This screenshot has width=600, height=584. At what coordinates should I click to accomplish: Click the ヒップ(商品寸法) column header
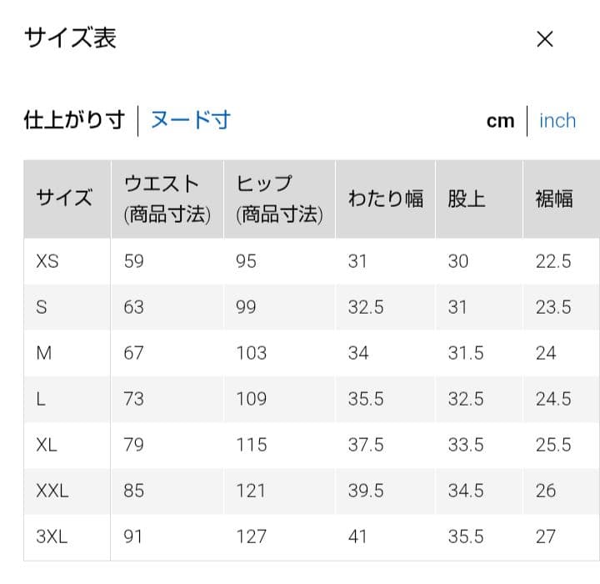point(279,199)
